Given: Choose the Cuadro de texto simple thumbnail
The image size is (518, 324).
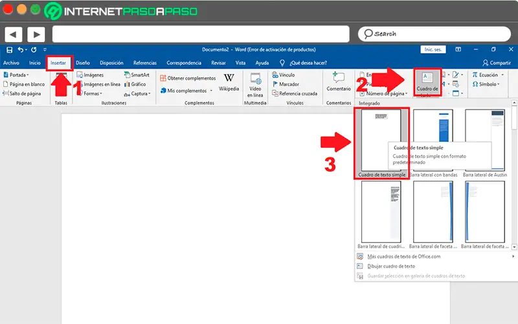Looking at the screenshot, I should (x=381, y=143).
